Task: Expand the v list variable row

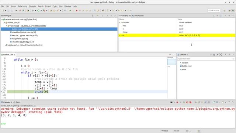Action: point(120,35)
